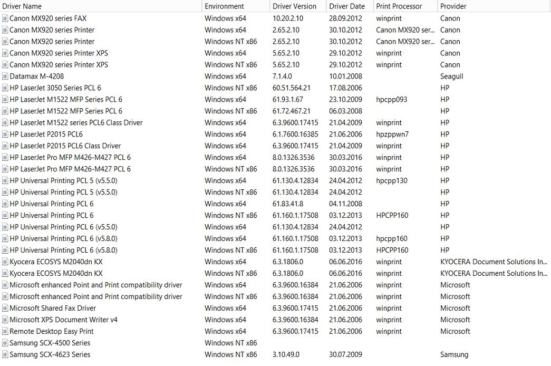
Task: Click the icon beside Microsoft Shared Fax Driver
Action: pos(5,309)
